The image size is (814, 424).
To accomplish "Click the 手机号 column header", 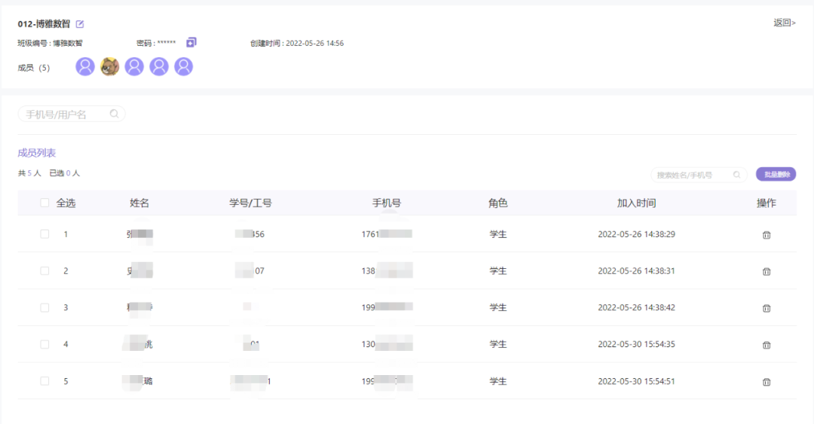I will coord(387,203).
